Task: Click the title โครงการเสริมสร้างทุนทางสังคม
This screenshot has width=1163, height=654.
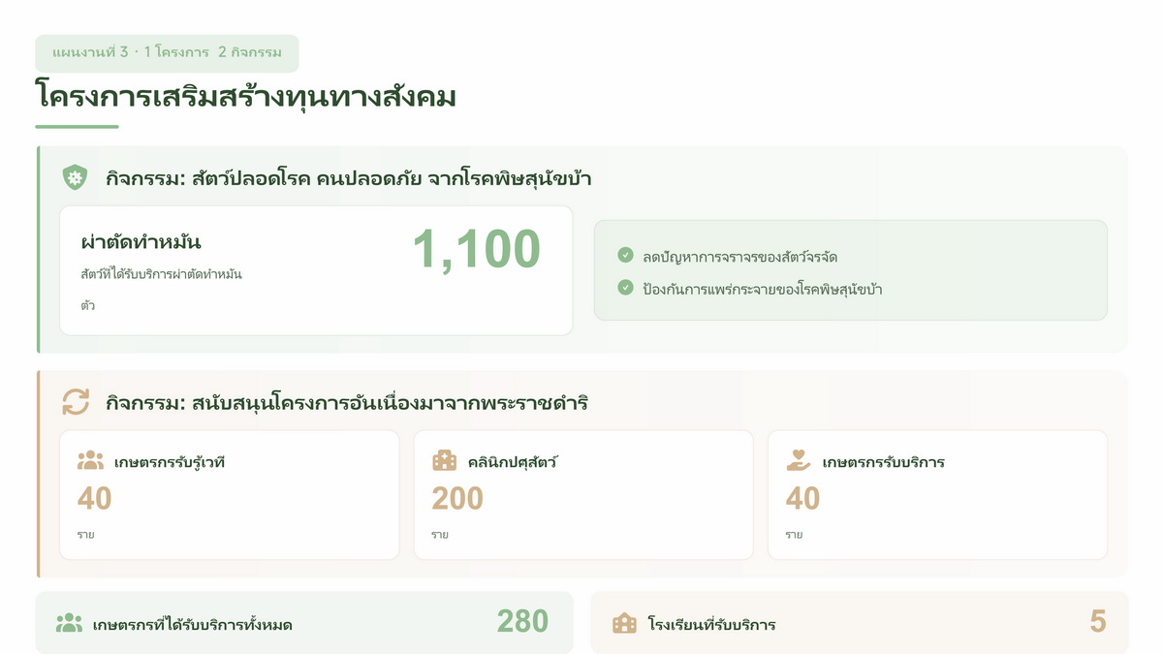Action: [245, 97]
